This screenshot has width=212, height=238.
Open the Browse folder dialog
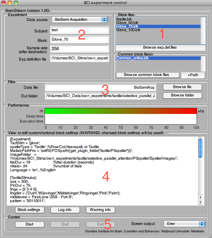click(182, 95)
